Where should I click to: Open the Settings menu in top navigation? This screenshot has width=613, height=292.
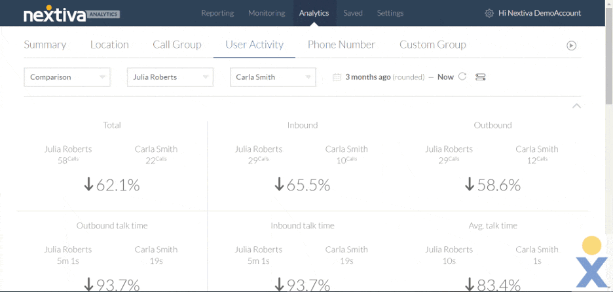coord(390,13)
